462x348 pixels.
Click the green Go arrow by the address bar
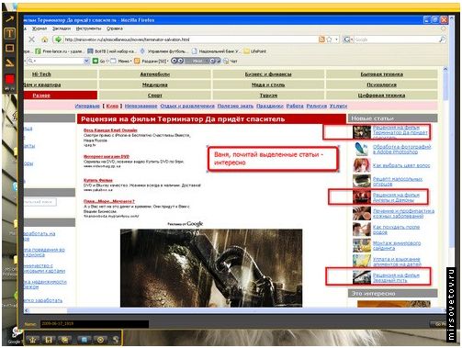pos(58,39)
